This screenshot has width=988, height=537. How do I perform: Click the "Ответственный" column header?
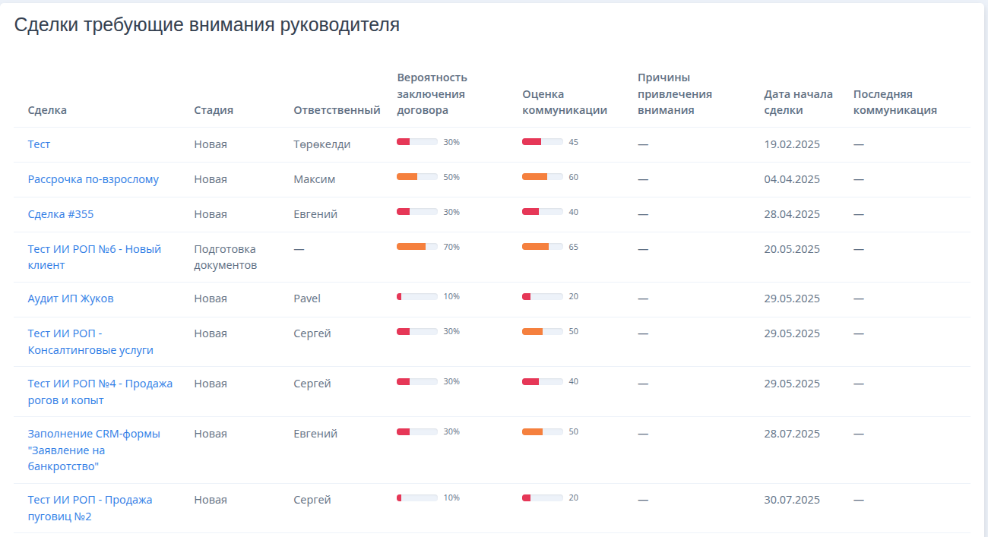pyautogui.click(x=337, y=110)
